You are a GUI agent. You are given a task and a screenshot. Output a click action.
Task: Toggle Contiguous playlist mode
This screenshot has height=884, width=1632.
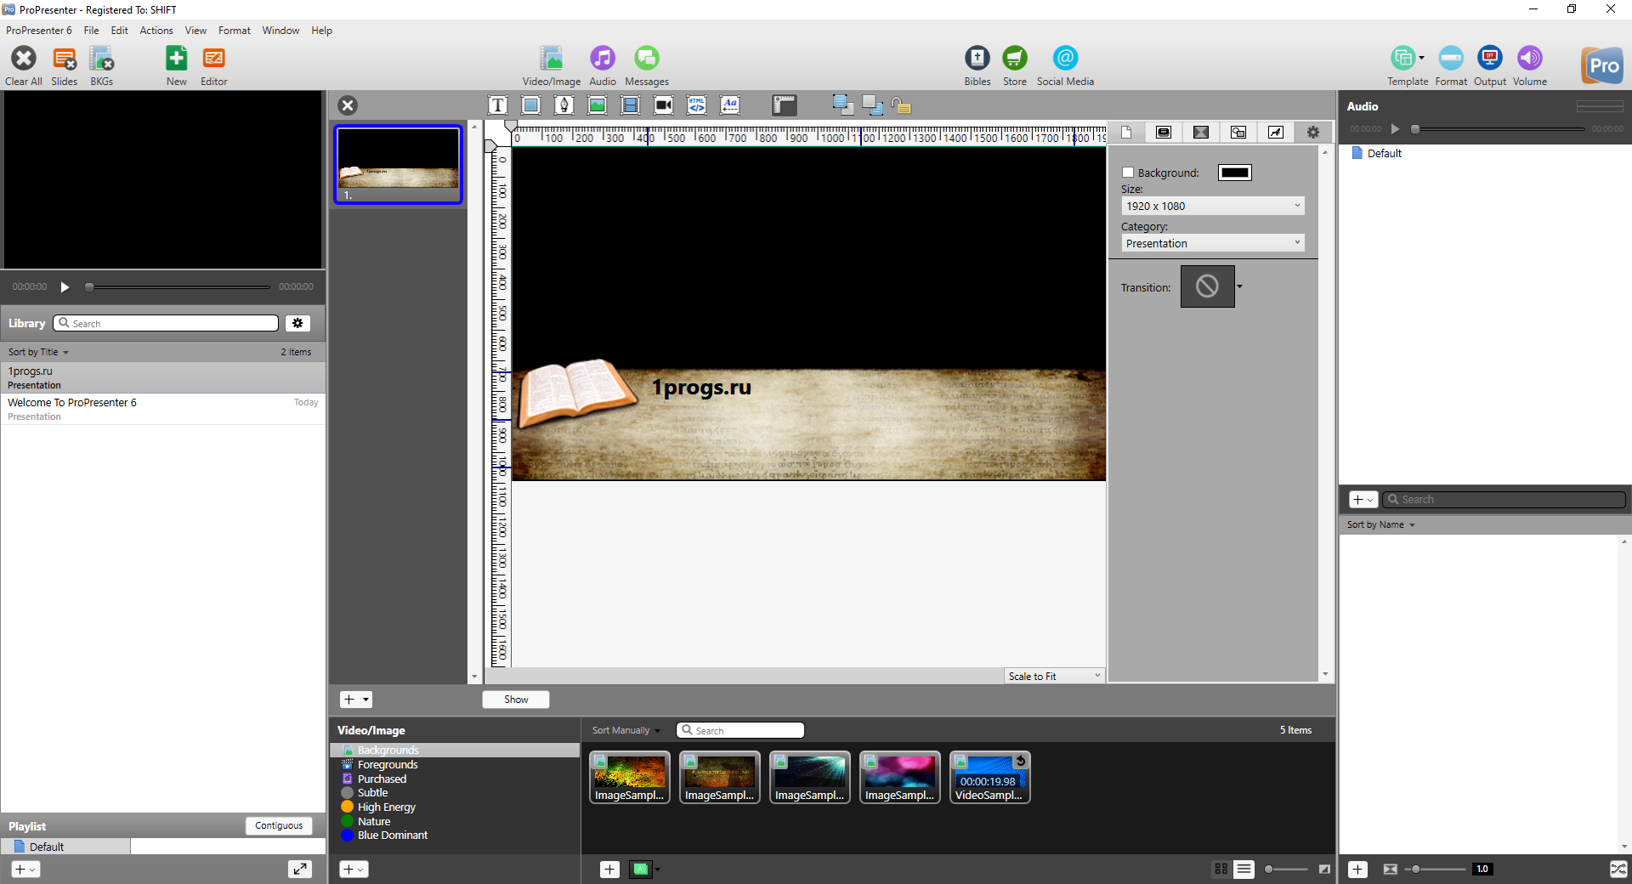pyautogui.click(x=279, y=825)
